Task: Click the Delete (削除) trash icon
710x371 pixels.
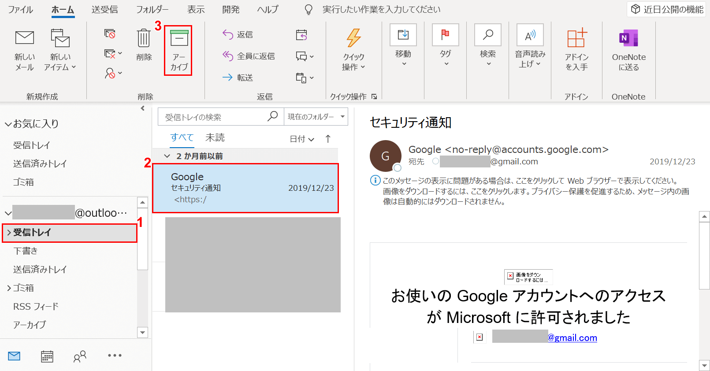Action: pyautogui.click(x=144, y=39)
